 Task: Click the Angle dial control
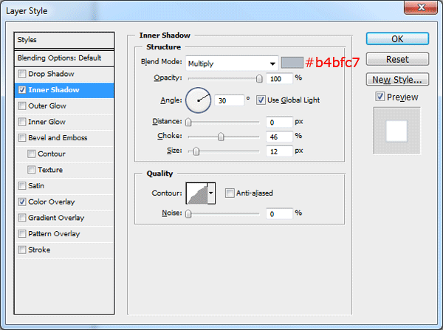click(x=198, y=99)
